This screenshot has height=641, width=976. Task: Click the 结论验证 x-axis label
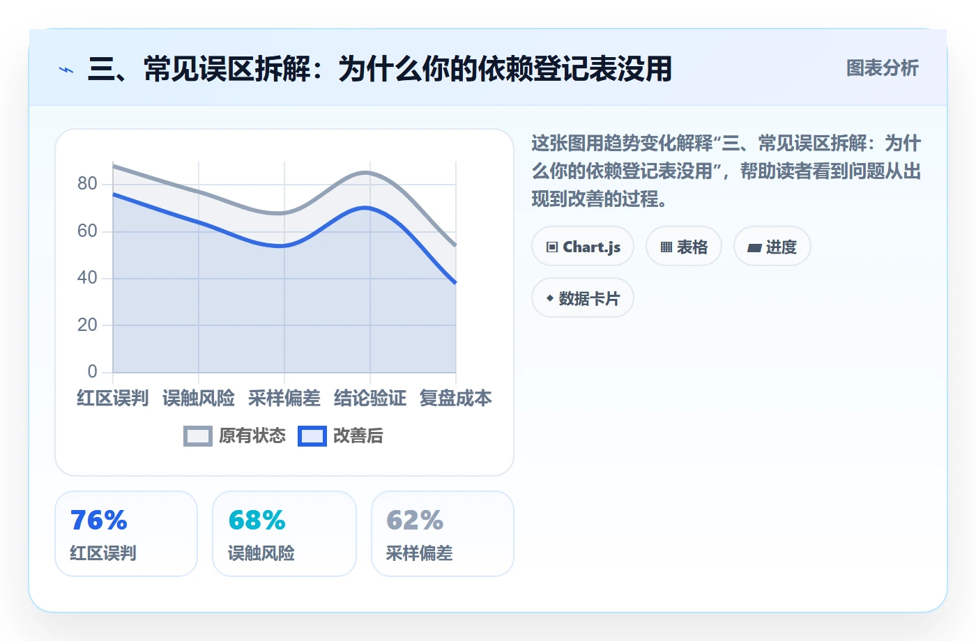pos(370,399)
